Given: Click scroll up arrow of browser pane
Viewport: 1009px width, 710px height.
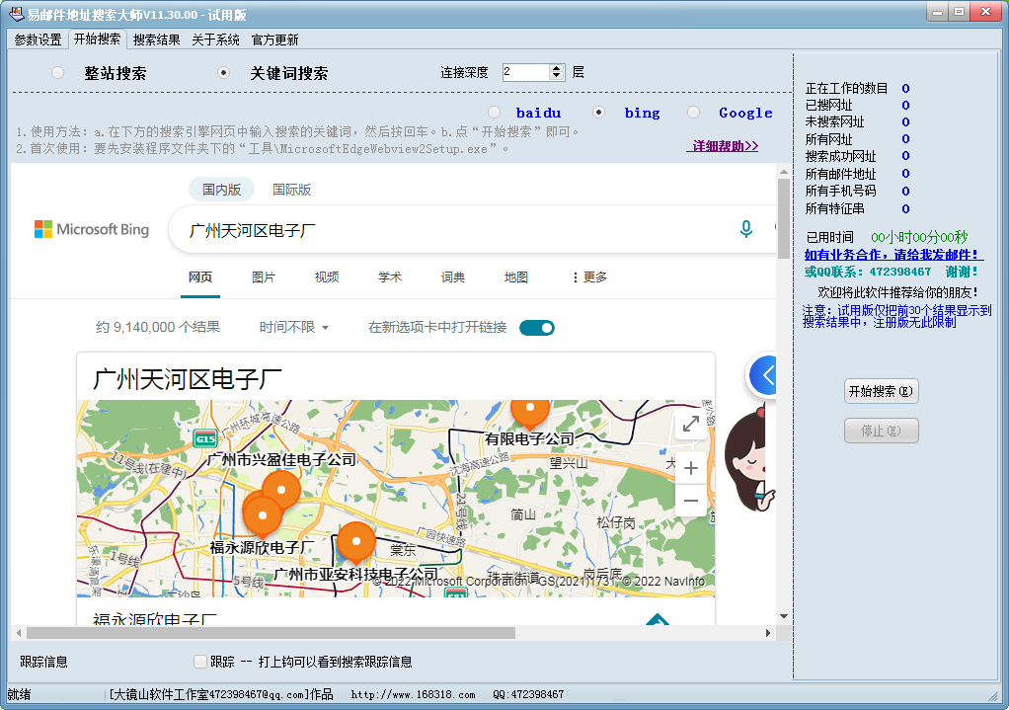Looking at the screenshot, I should 783,172.
